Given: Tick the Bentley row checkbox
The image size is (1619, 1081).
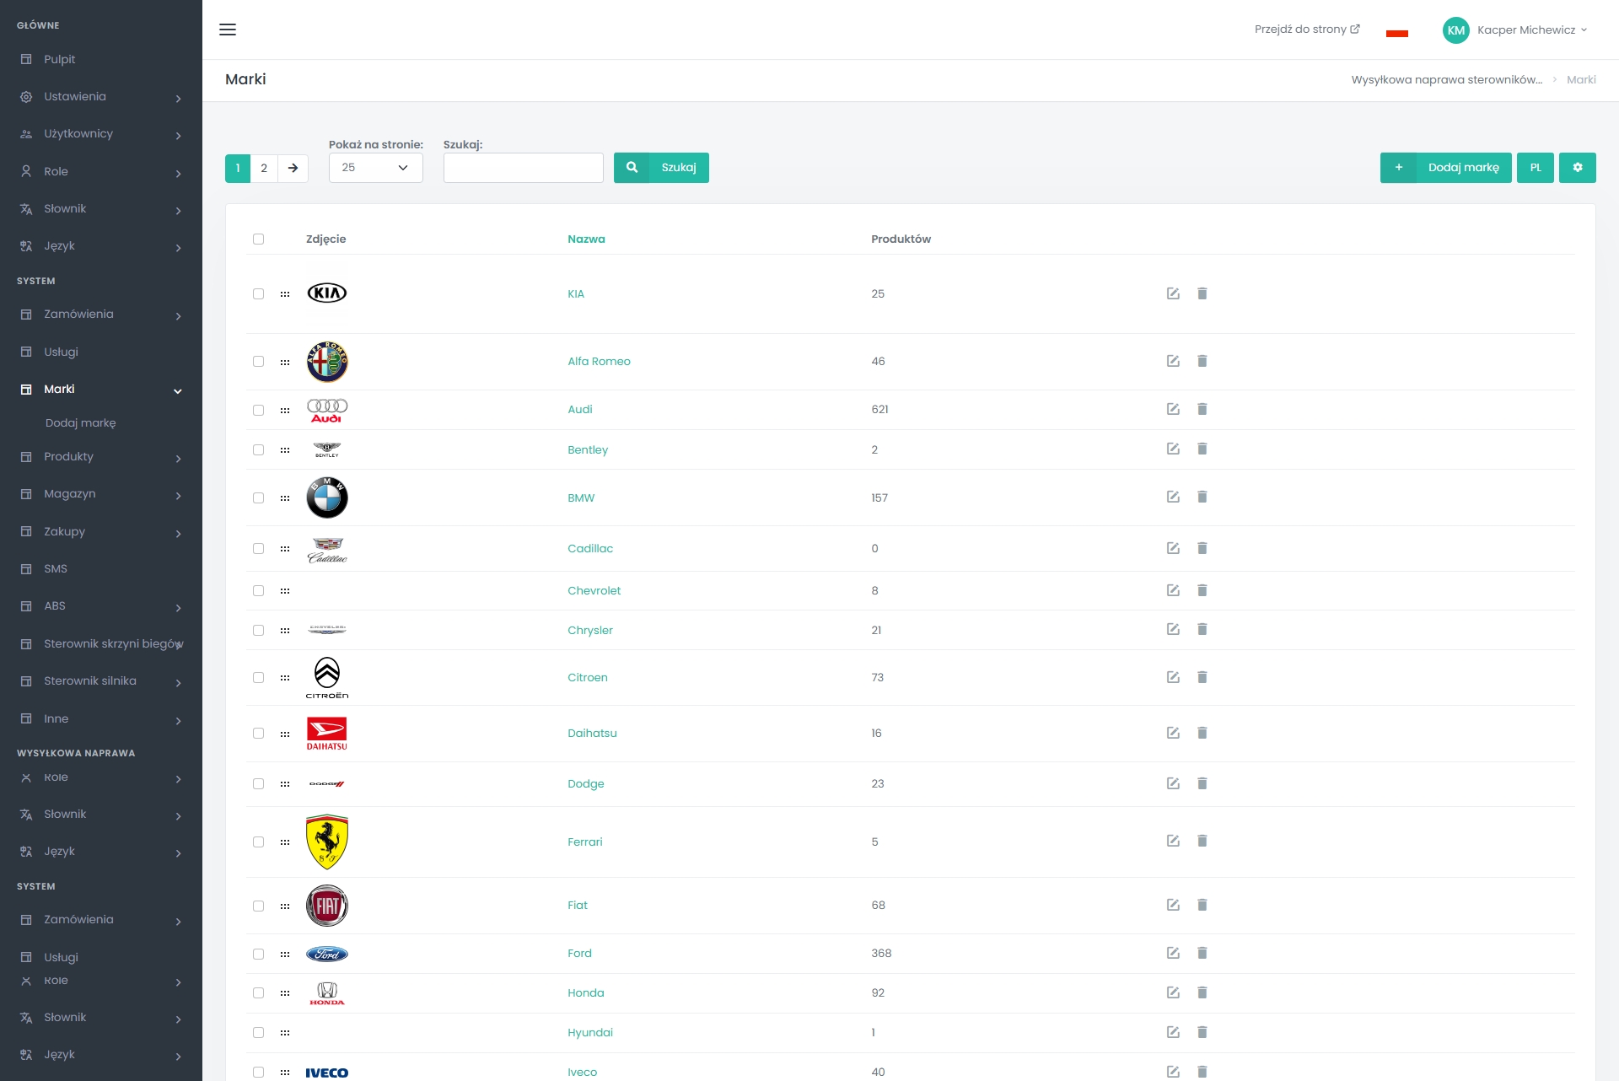Looking at the screenshot, I should [258, 450].
